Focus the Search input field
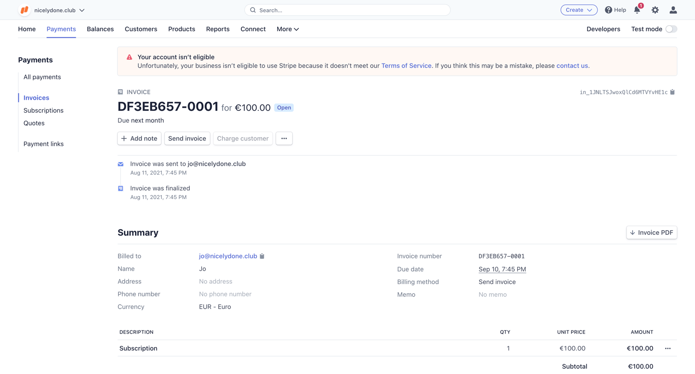695x374 pixels. tap(347, 10)
